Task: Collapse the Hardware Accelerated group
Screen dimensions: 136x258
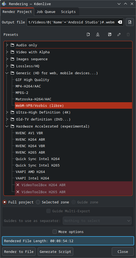Action: [7, 126]
